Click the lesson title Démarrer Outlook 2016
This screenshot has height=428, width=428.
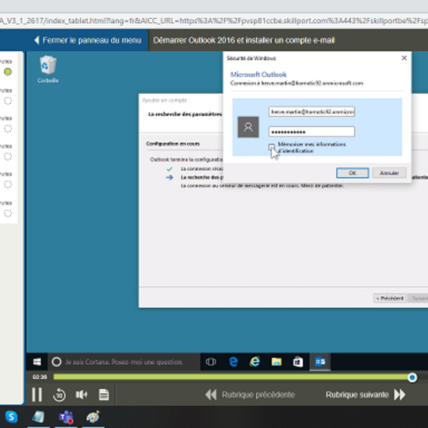pos(243,41)
